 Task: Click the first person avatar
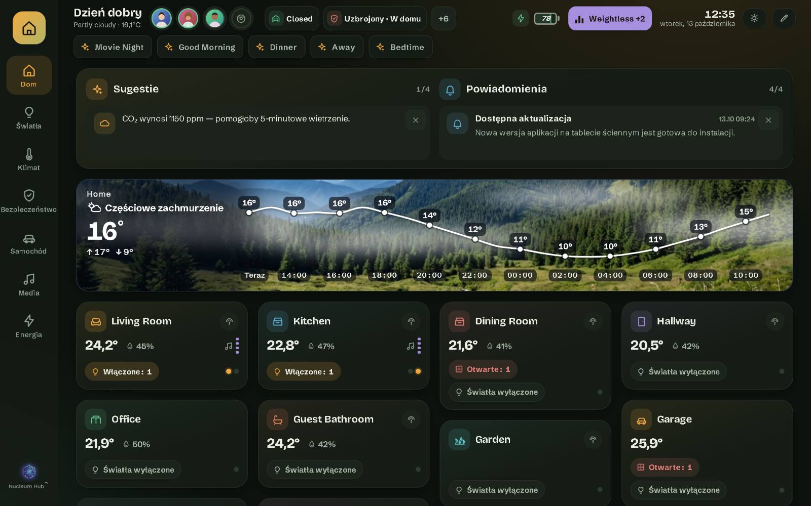162,19
